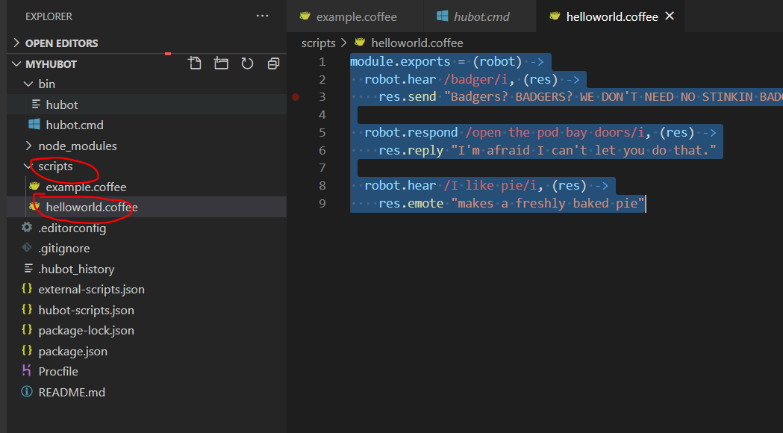Click the breakpoint dot on line 3
Image resolution: width=783 pixels, height=433 pixels.
click(x=296, y=97)
